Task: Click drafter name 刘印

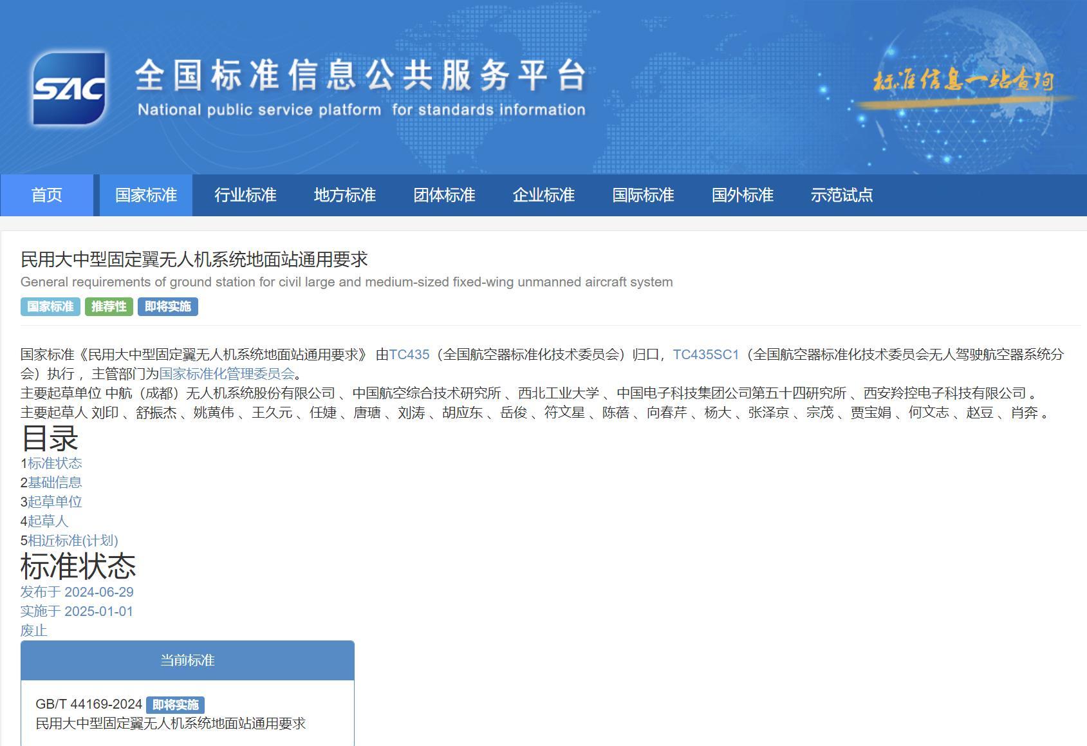Action: point(105,413)
